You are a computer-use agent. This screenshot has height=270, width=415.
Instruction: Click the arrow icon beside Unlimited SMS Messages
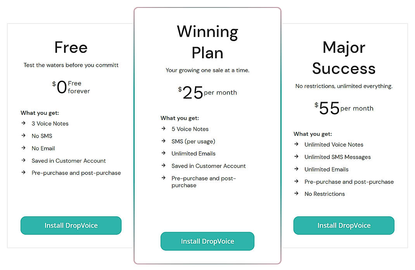point(296,157)
